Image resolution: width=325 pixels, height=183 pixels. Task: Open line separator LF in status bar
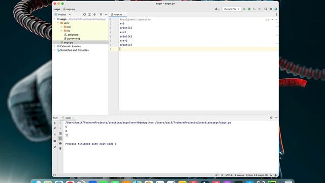click(222, 175)
